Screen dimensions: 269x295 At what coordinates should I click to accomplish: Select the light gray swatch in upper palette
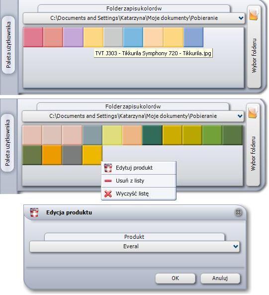click(113, 37)
